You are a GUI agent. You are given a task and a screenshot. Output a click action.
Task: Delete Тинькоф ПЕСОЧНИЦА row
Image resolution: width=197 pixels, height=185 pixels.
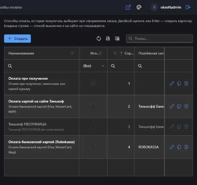click(x=186, y=126)
